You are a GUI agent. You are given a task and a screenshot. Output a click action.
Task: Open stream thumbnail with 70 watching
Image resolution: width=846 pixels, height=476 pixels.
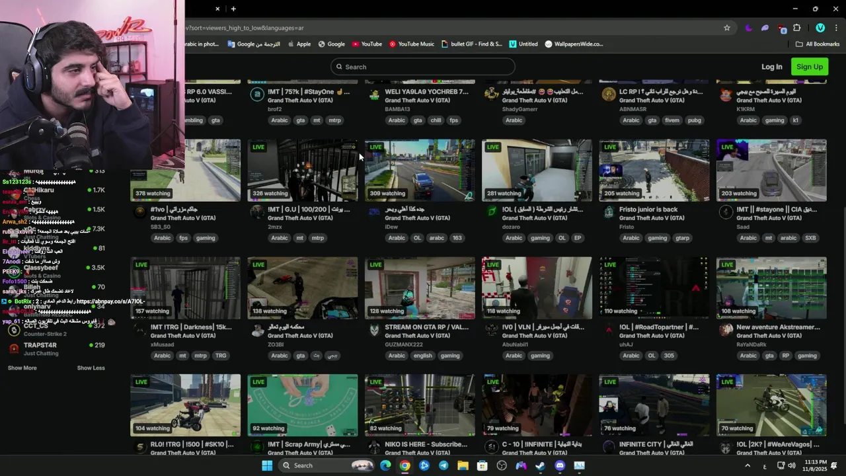[771, 405]
